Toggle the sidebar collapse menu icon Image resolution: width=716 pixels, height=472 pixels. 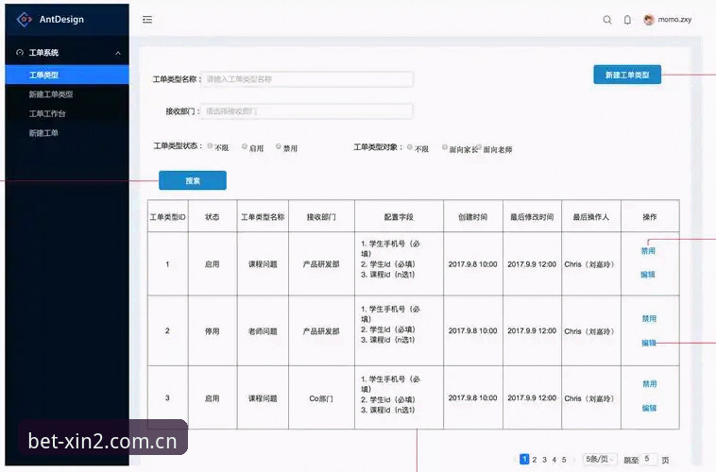[147, 20]
